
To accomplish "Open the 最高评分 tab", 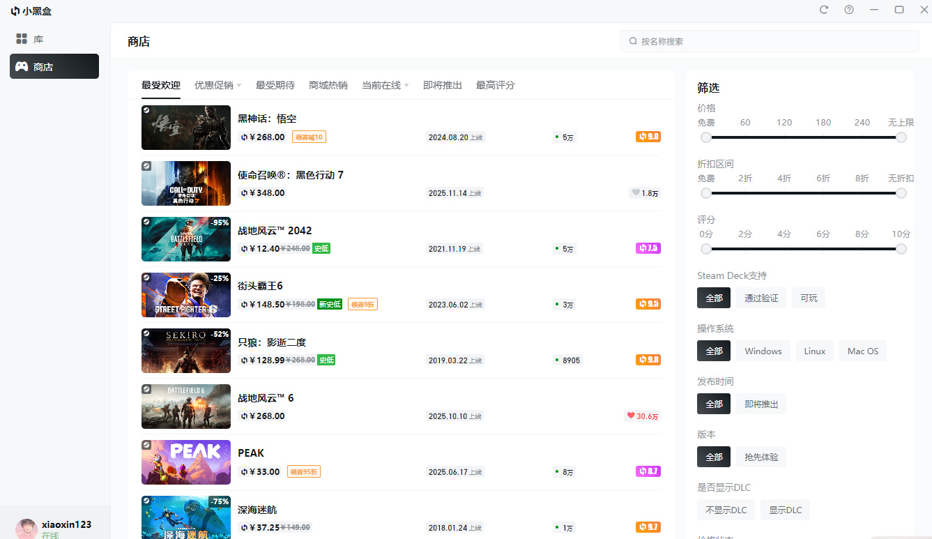I will [x=496, y=85].
